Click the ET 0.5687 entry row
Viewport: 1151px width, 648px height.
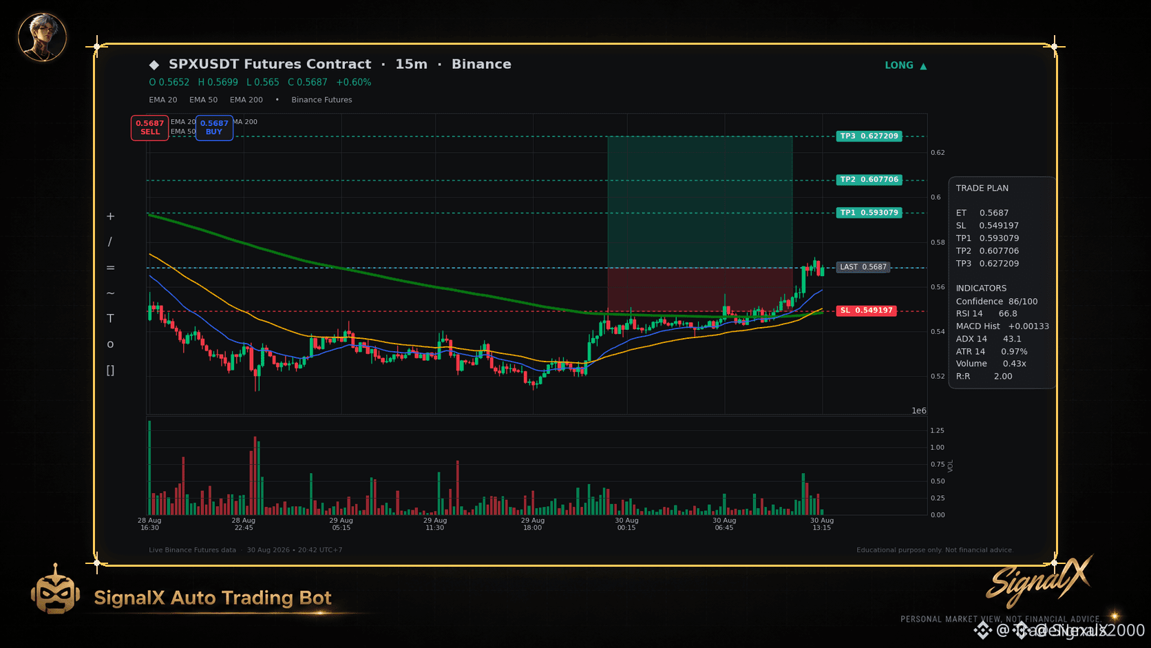982,213
